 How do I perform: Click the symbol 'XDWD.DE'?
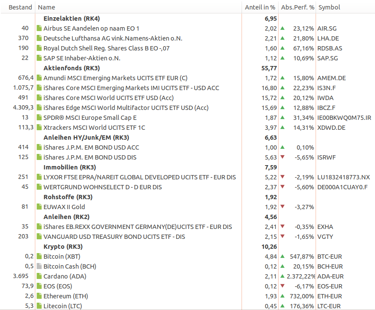click(331, 128)
